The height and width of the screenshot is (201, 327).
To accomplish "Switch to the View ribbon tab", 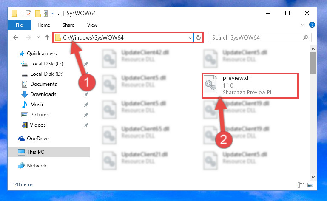I will pos(92,25).
